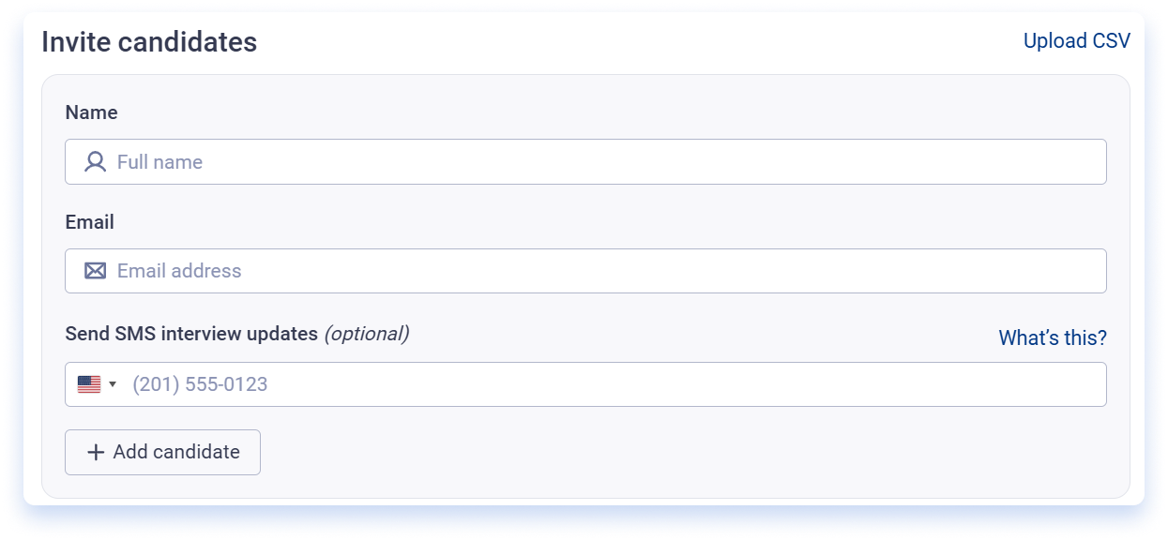Click the Email field label
Image resolution: width=1168 pixels, height=540 pixels.
(x=90, y=222)
